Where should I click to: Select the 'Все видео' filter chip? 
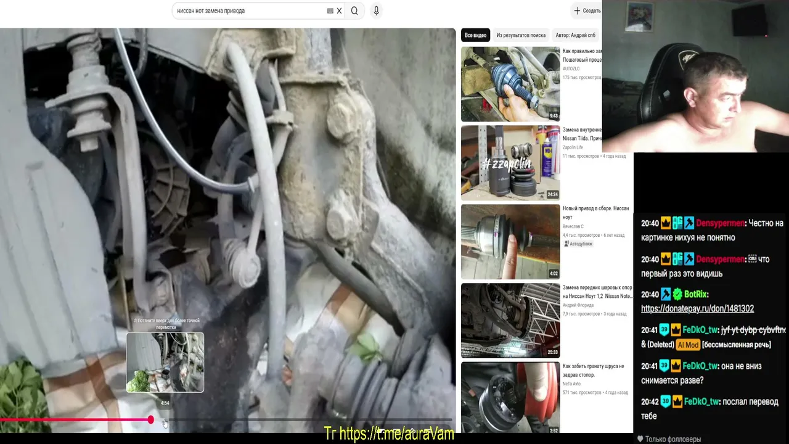tap(475, 35)
